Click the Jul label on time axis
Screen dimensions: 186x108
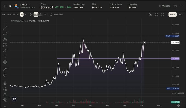pos(90,105)
